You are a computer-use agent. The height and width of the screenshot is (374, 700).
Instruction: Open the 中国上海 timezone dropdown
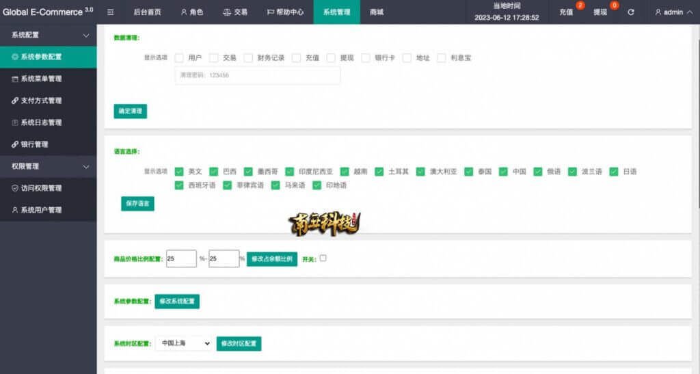[183, 343]
